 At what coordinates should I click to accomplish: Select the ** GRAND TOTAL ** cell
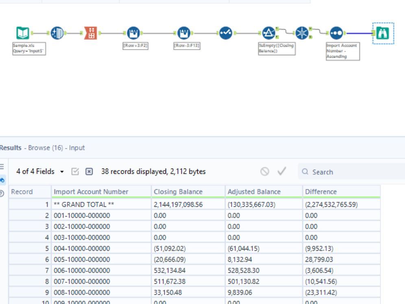(x=101, y=204)
